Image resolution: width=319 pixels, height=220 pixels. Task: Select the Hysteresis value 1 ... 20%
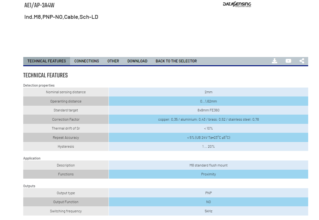coord(208,146)
